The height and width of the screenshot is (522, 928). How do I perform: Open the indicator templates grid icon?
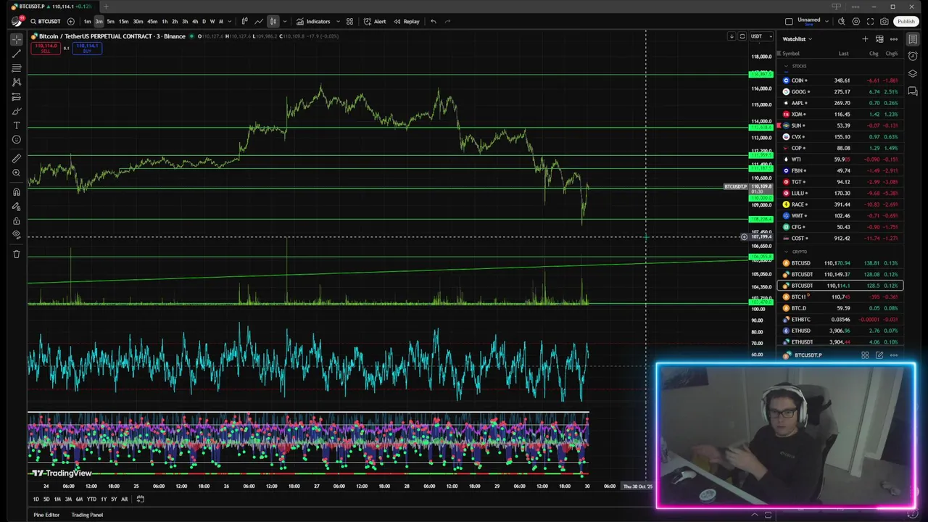[x=349, y=21]
